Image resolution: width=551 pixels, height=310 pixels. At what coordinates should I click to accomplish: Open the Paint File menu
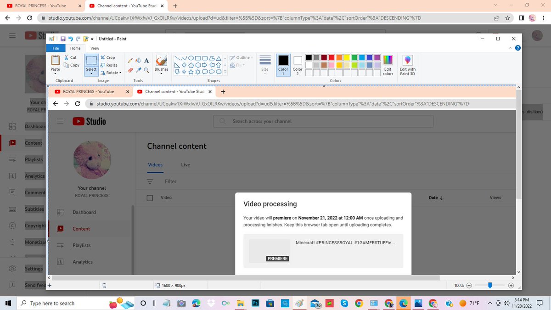(56, 48)
